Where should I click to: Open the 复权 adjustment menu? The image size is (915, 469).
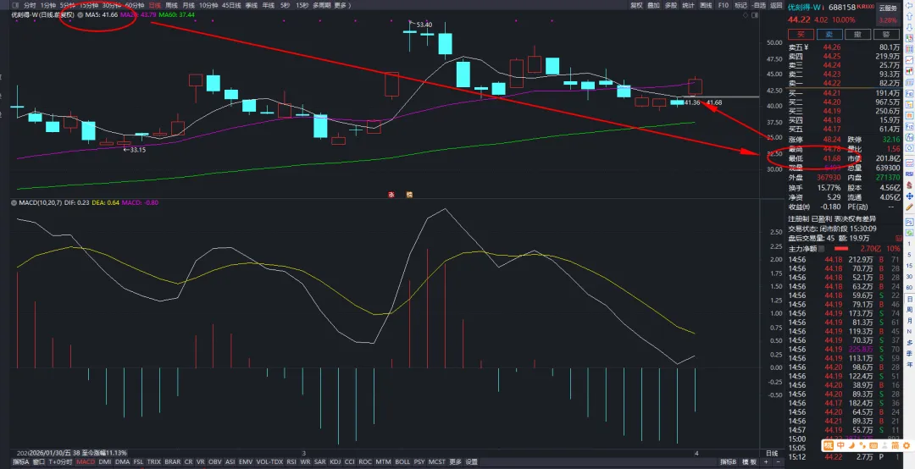[x=636, y=5]
